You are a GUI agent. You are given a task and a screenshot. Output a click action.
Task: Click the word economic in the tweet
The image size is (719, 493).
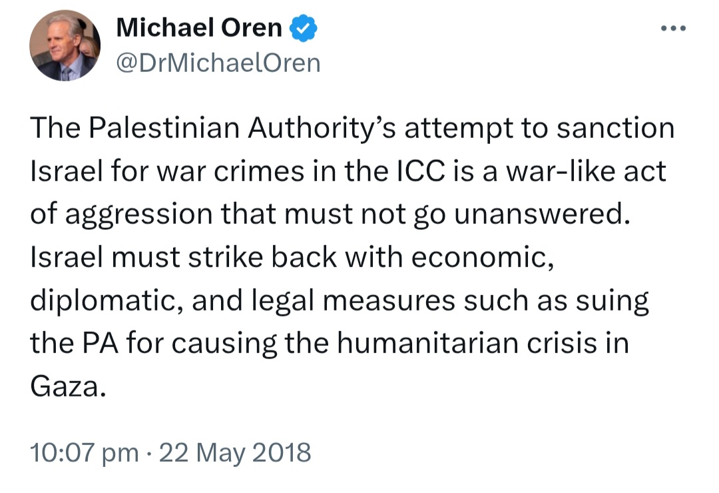(483, 257)
